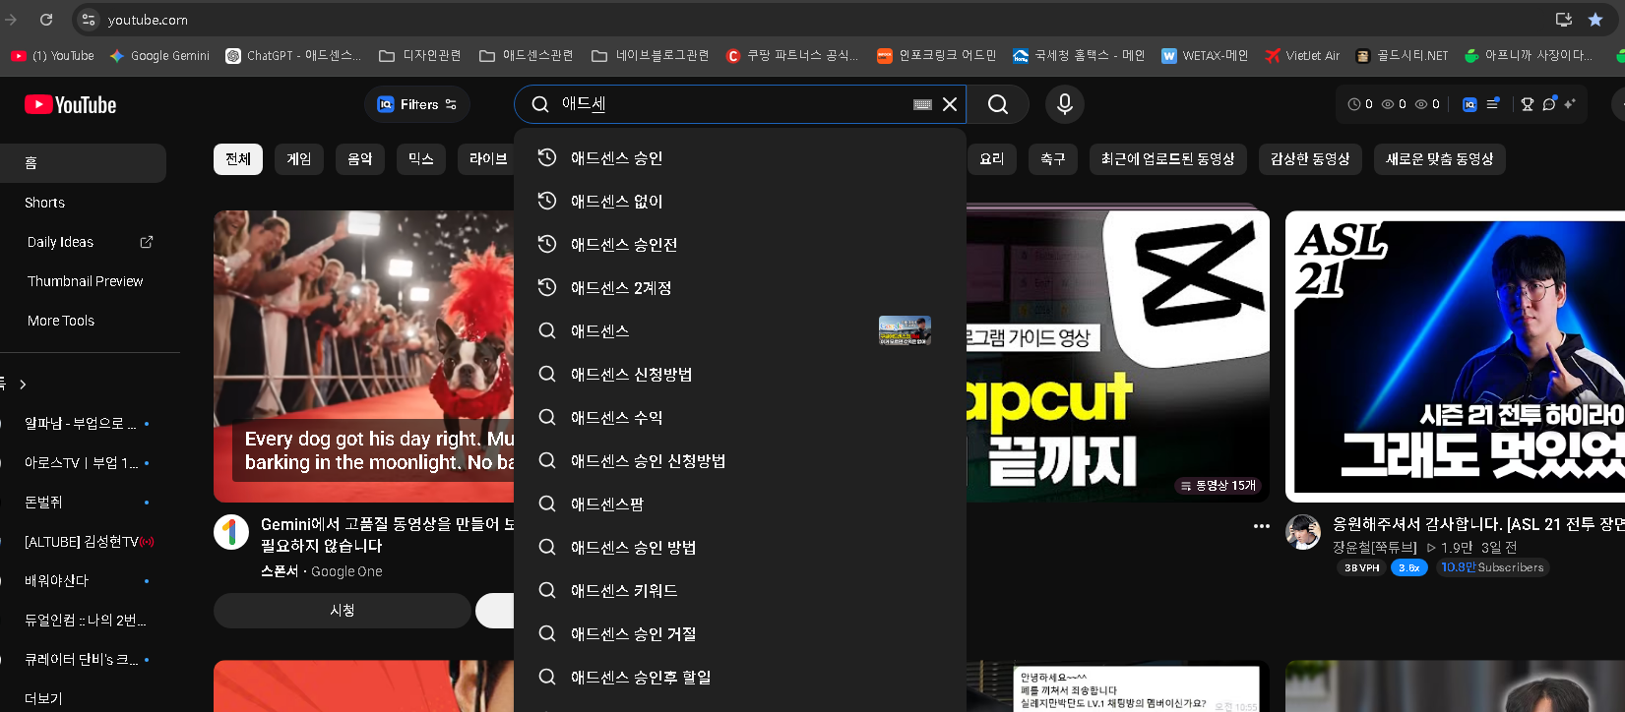Open live channel [ALTUBE] 김성현TV
This screenshot has height=712, width=1625.
tap(83, 542)
